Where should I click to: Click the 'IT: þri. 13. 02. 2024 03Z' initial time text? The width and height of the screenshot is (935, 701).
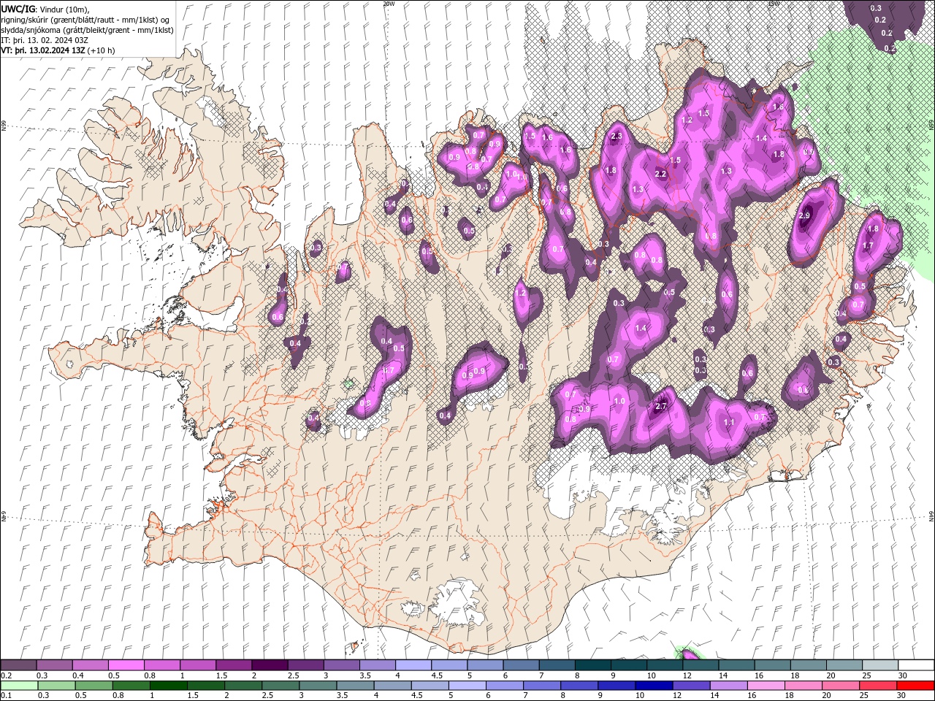(x=45, y=40)
